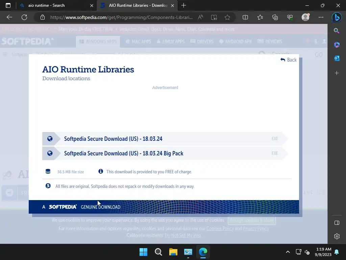
Task: Go back to previous page in Edge
Action: 9,17
